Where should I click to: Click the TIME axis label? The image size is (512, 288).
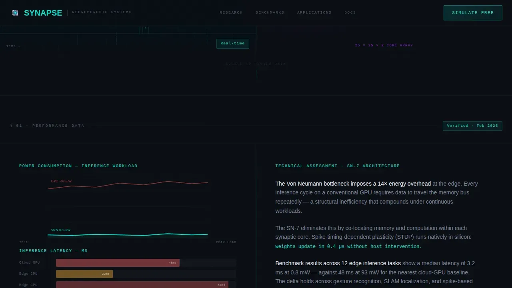(14, 46)
